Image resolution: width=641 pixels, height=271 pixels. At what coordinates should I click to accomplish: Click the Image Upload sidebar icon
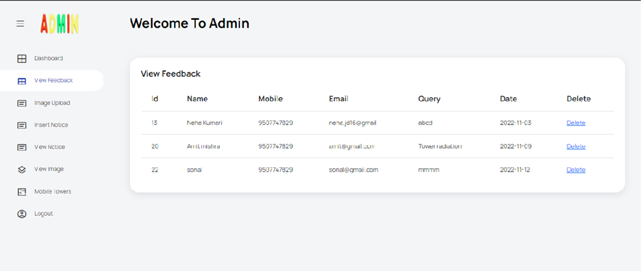[x=22, y=103]
